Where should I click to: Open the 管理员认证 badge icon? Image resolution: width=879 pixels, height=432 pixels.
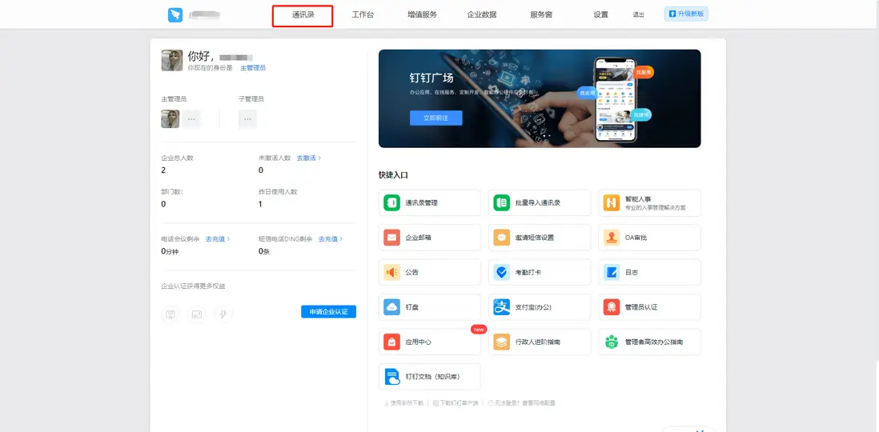pos(612,307)
